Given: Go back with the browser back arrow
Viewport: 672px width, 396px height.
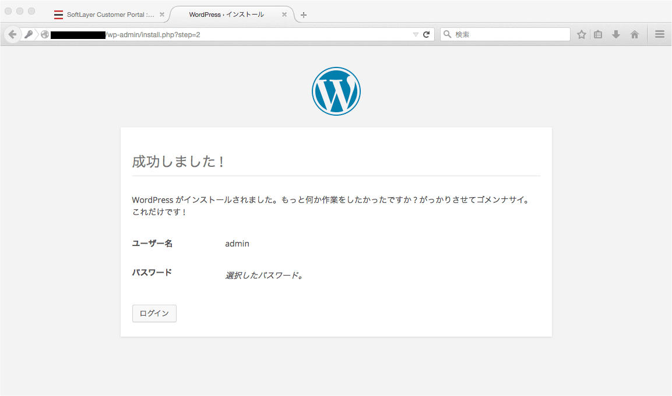Looking at the screenshot, I should click(12, 34).
